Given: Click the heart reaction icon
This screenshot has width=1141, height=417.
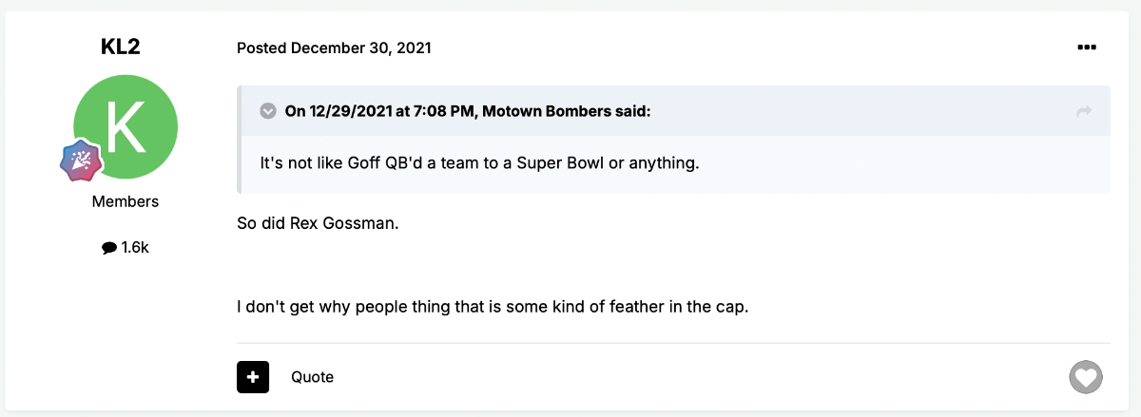Looking at the screenshot, I should pyautogui.click(x=1085, y=377).
